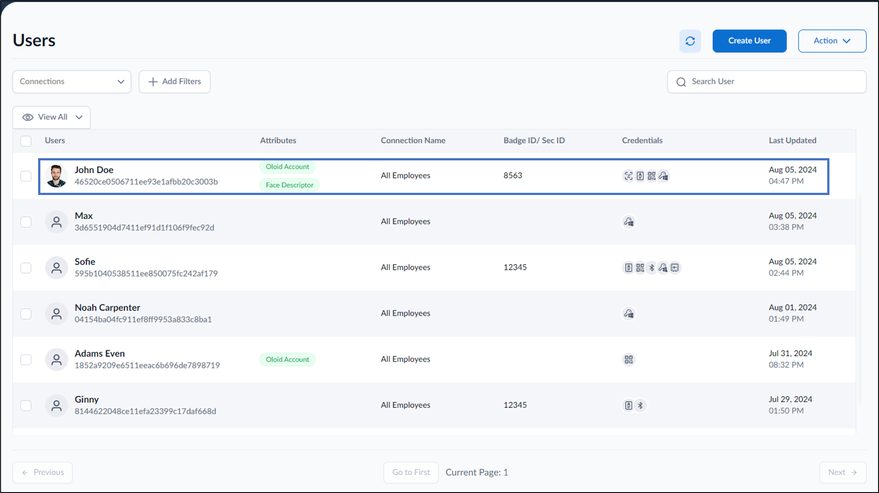
Task: Click Ginny's All Employees connection name
Action: pyautogui.click(x=405, y=405)
